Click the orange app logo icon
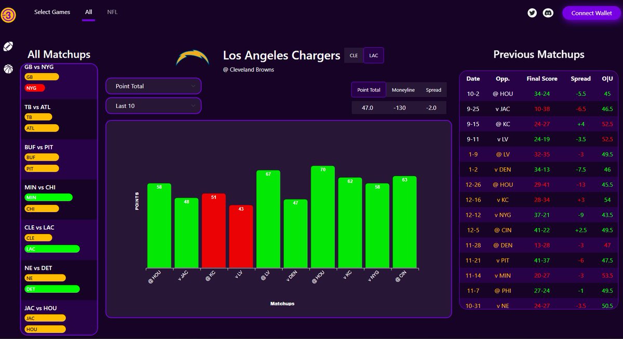The width and height of the screenshot is (623, 339). (x=8, y=14)
